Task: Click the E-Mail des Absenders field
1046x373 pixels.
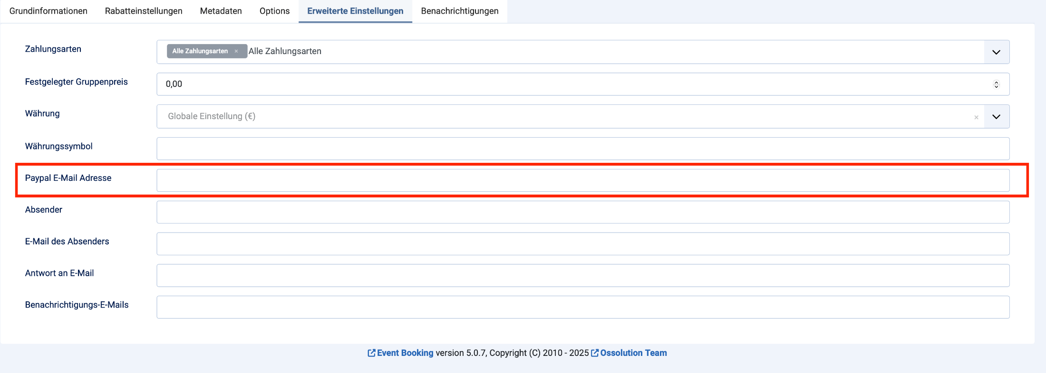Action: (x=583, y=244)
